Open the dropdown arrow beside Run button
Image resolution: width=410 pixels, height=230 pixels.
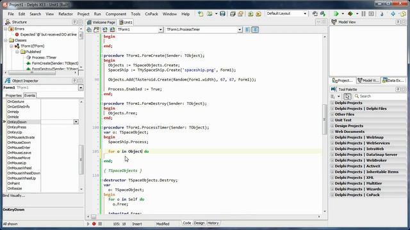click(x=343, y=14)
